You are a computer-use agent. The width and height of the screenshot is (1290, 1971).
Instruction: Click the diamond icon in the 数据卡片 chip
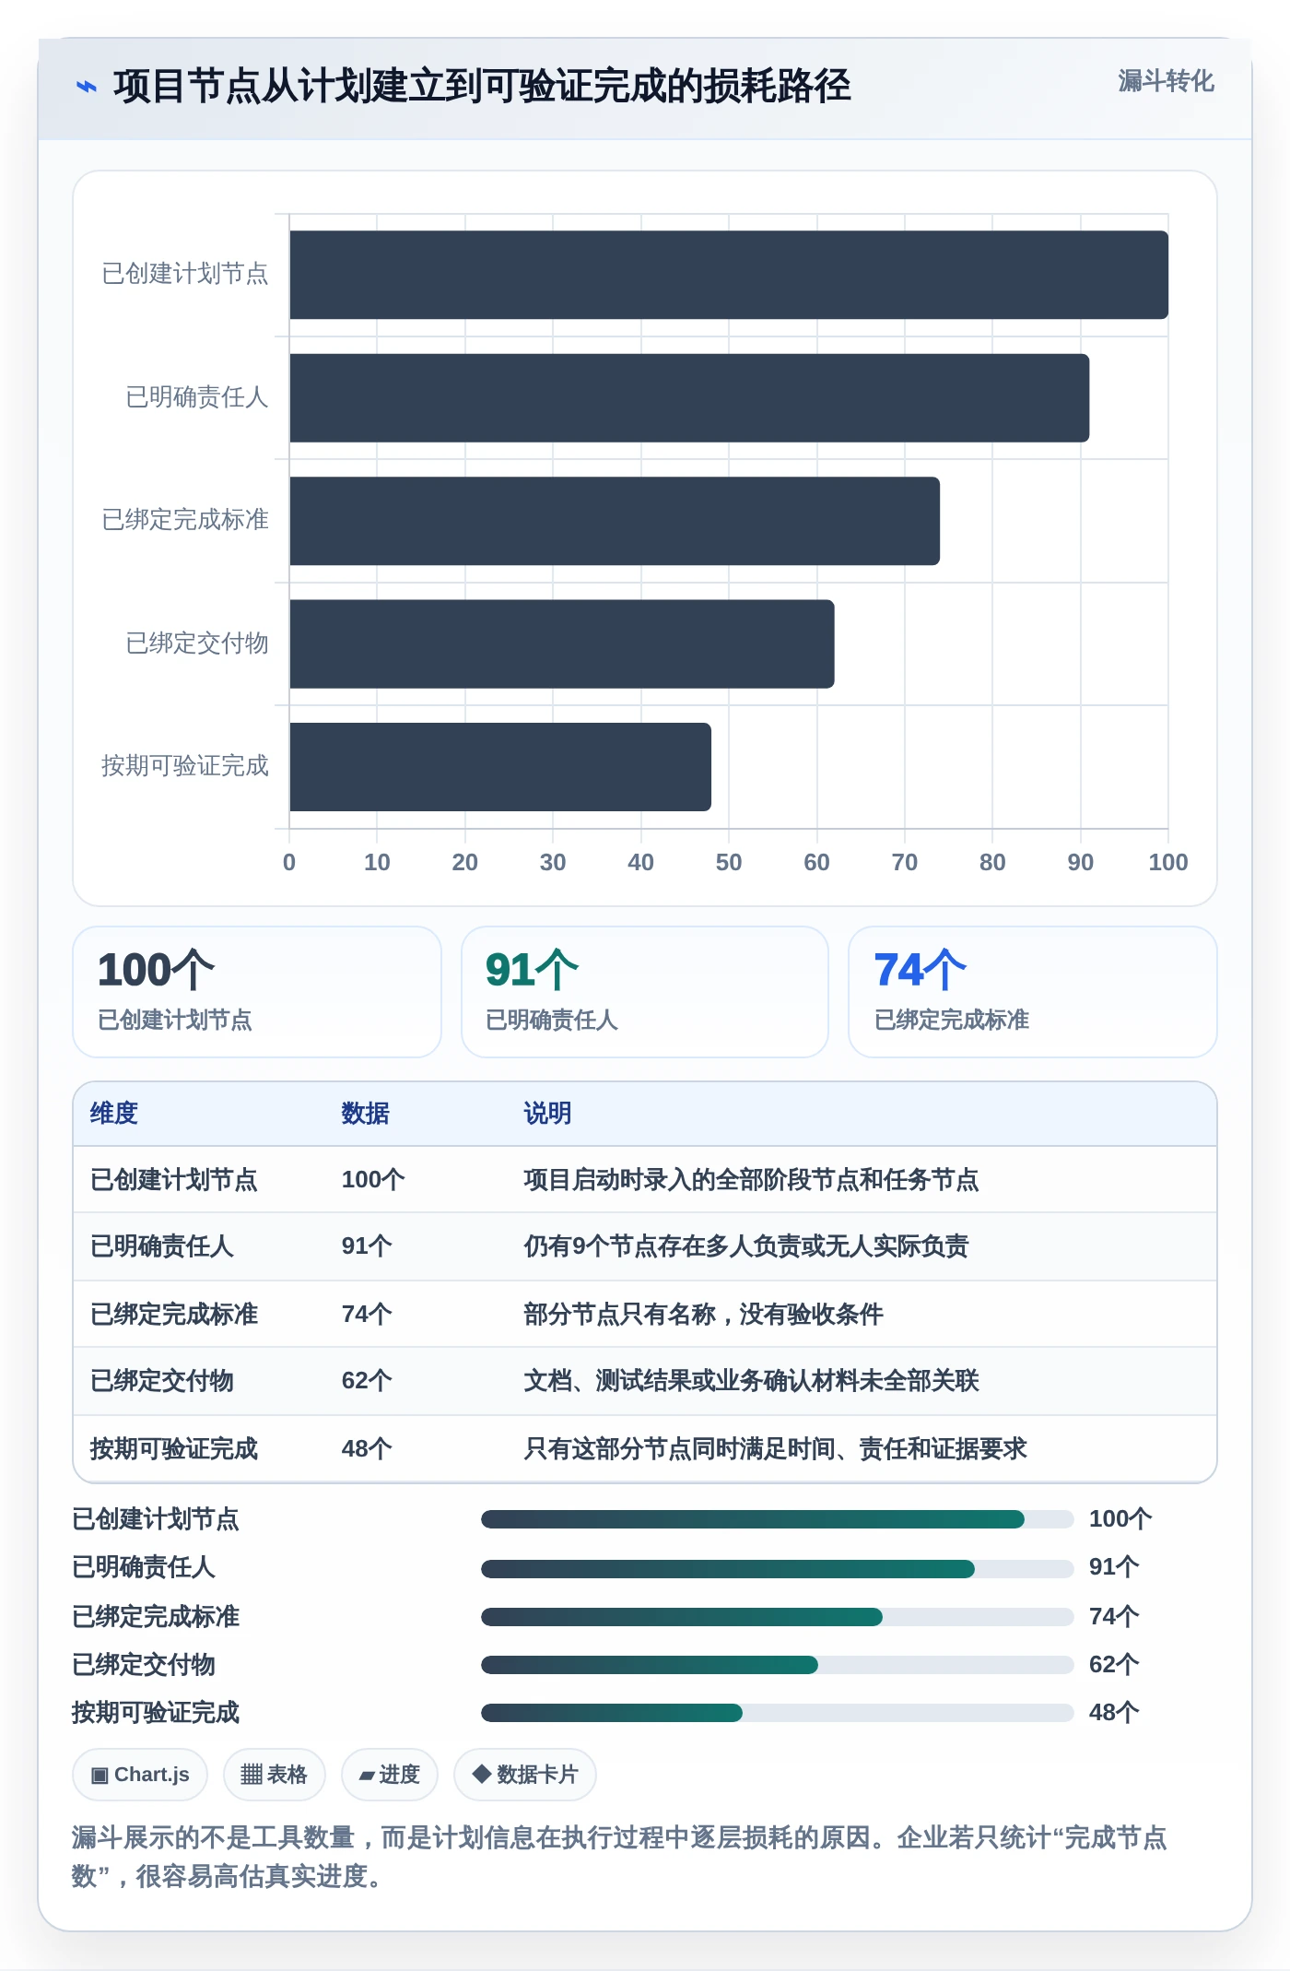click(481, 1774)
